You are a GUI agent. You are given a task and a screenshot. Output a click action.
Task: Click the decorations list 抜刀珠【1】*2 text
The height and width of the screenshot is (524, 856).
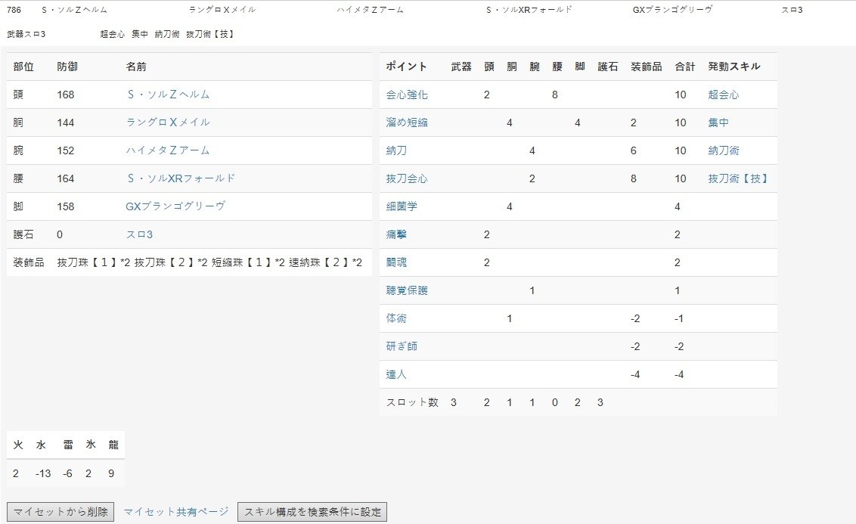click(93, 262)
